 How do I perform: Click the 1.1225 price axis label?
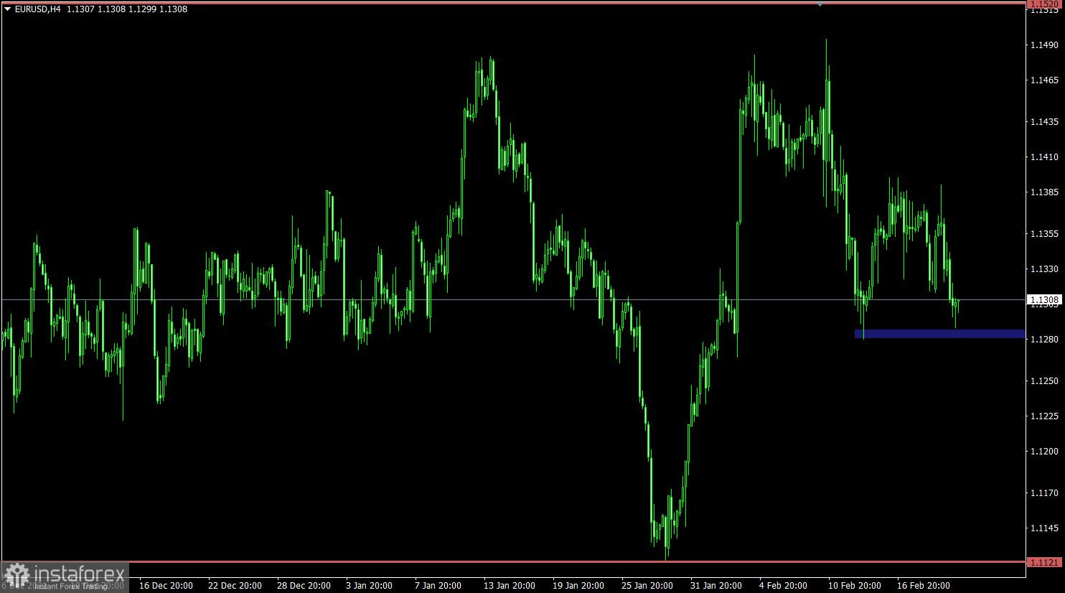[x=1044, y=416]
